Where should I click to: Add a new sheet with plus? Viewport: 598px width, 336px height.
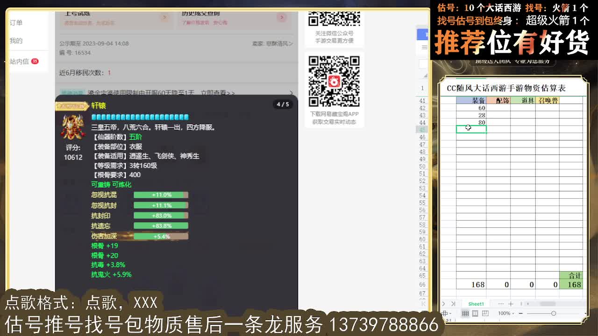click(x=511, y=304)
